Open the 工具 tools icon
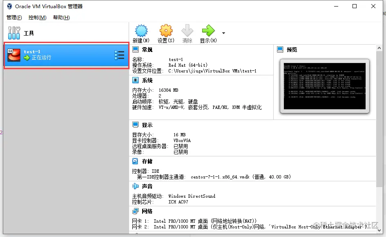Screen dimensions: 386x237 [x=14, y=33]
